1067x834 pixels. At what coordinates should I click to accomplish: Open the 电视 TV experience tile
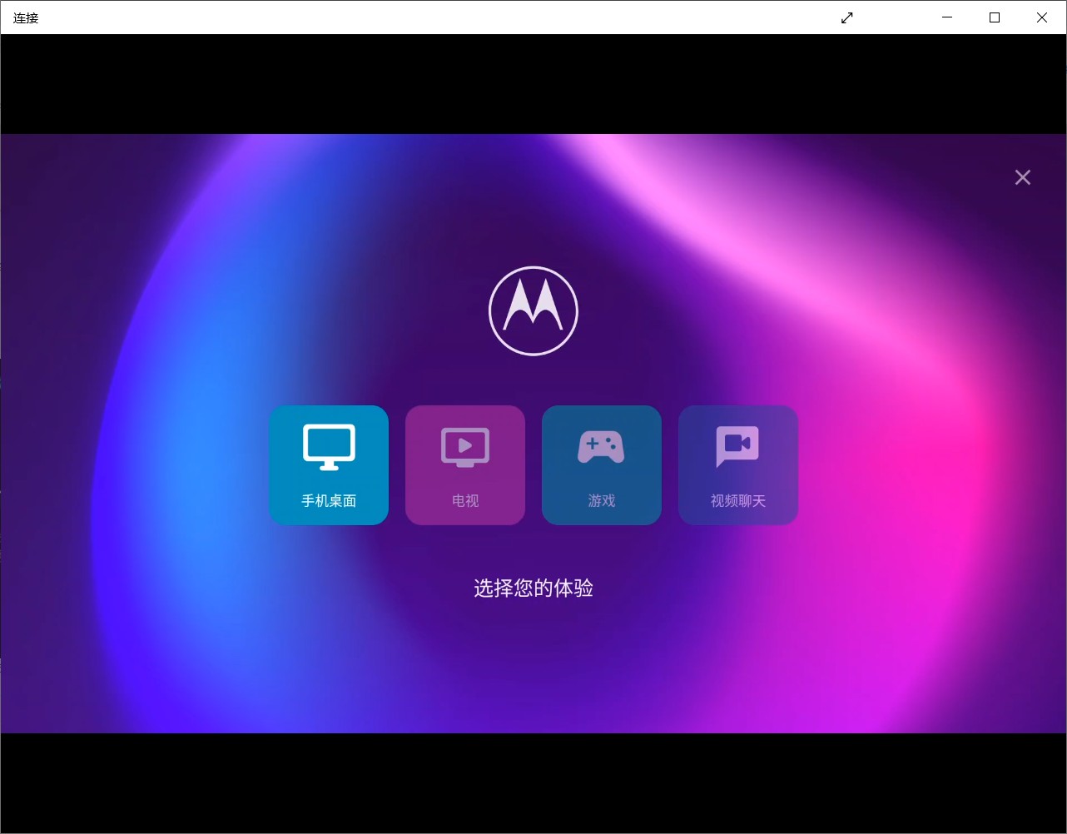coord(465,465)
